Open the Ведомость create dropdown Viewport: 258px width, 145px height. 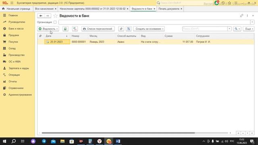(x=48, y=29)
